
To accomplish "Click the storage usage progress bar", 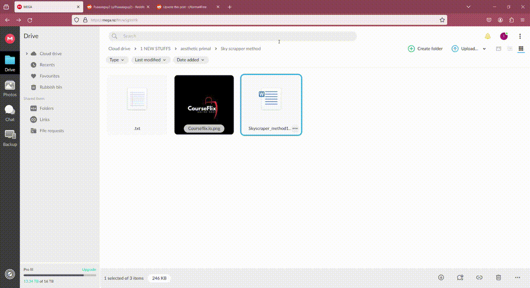I will (x=60, y=275).
